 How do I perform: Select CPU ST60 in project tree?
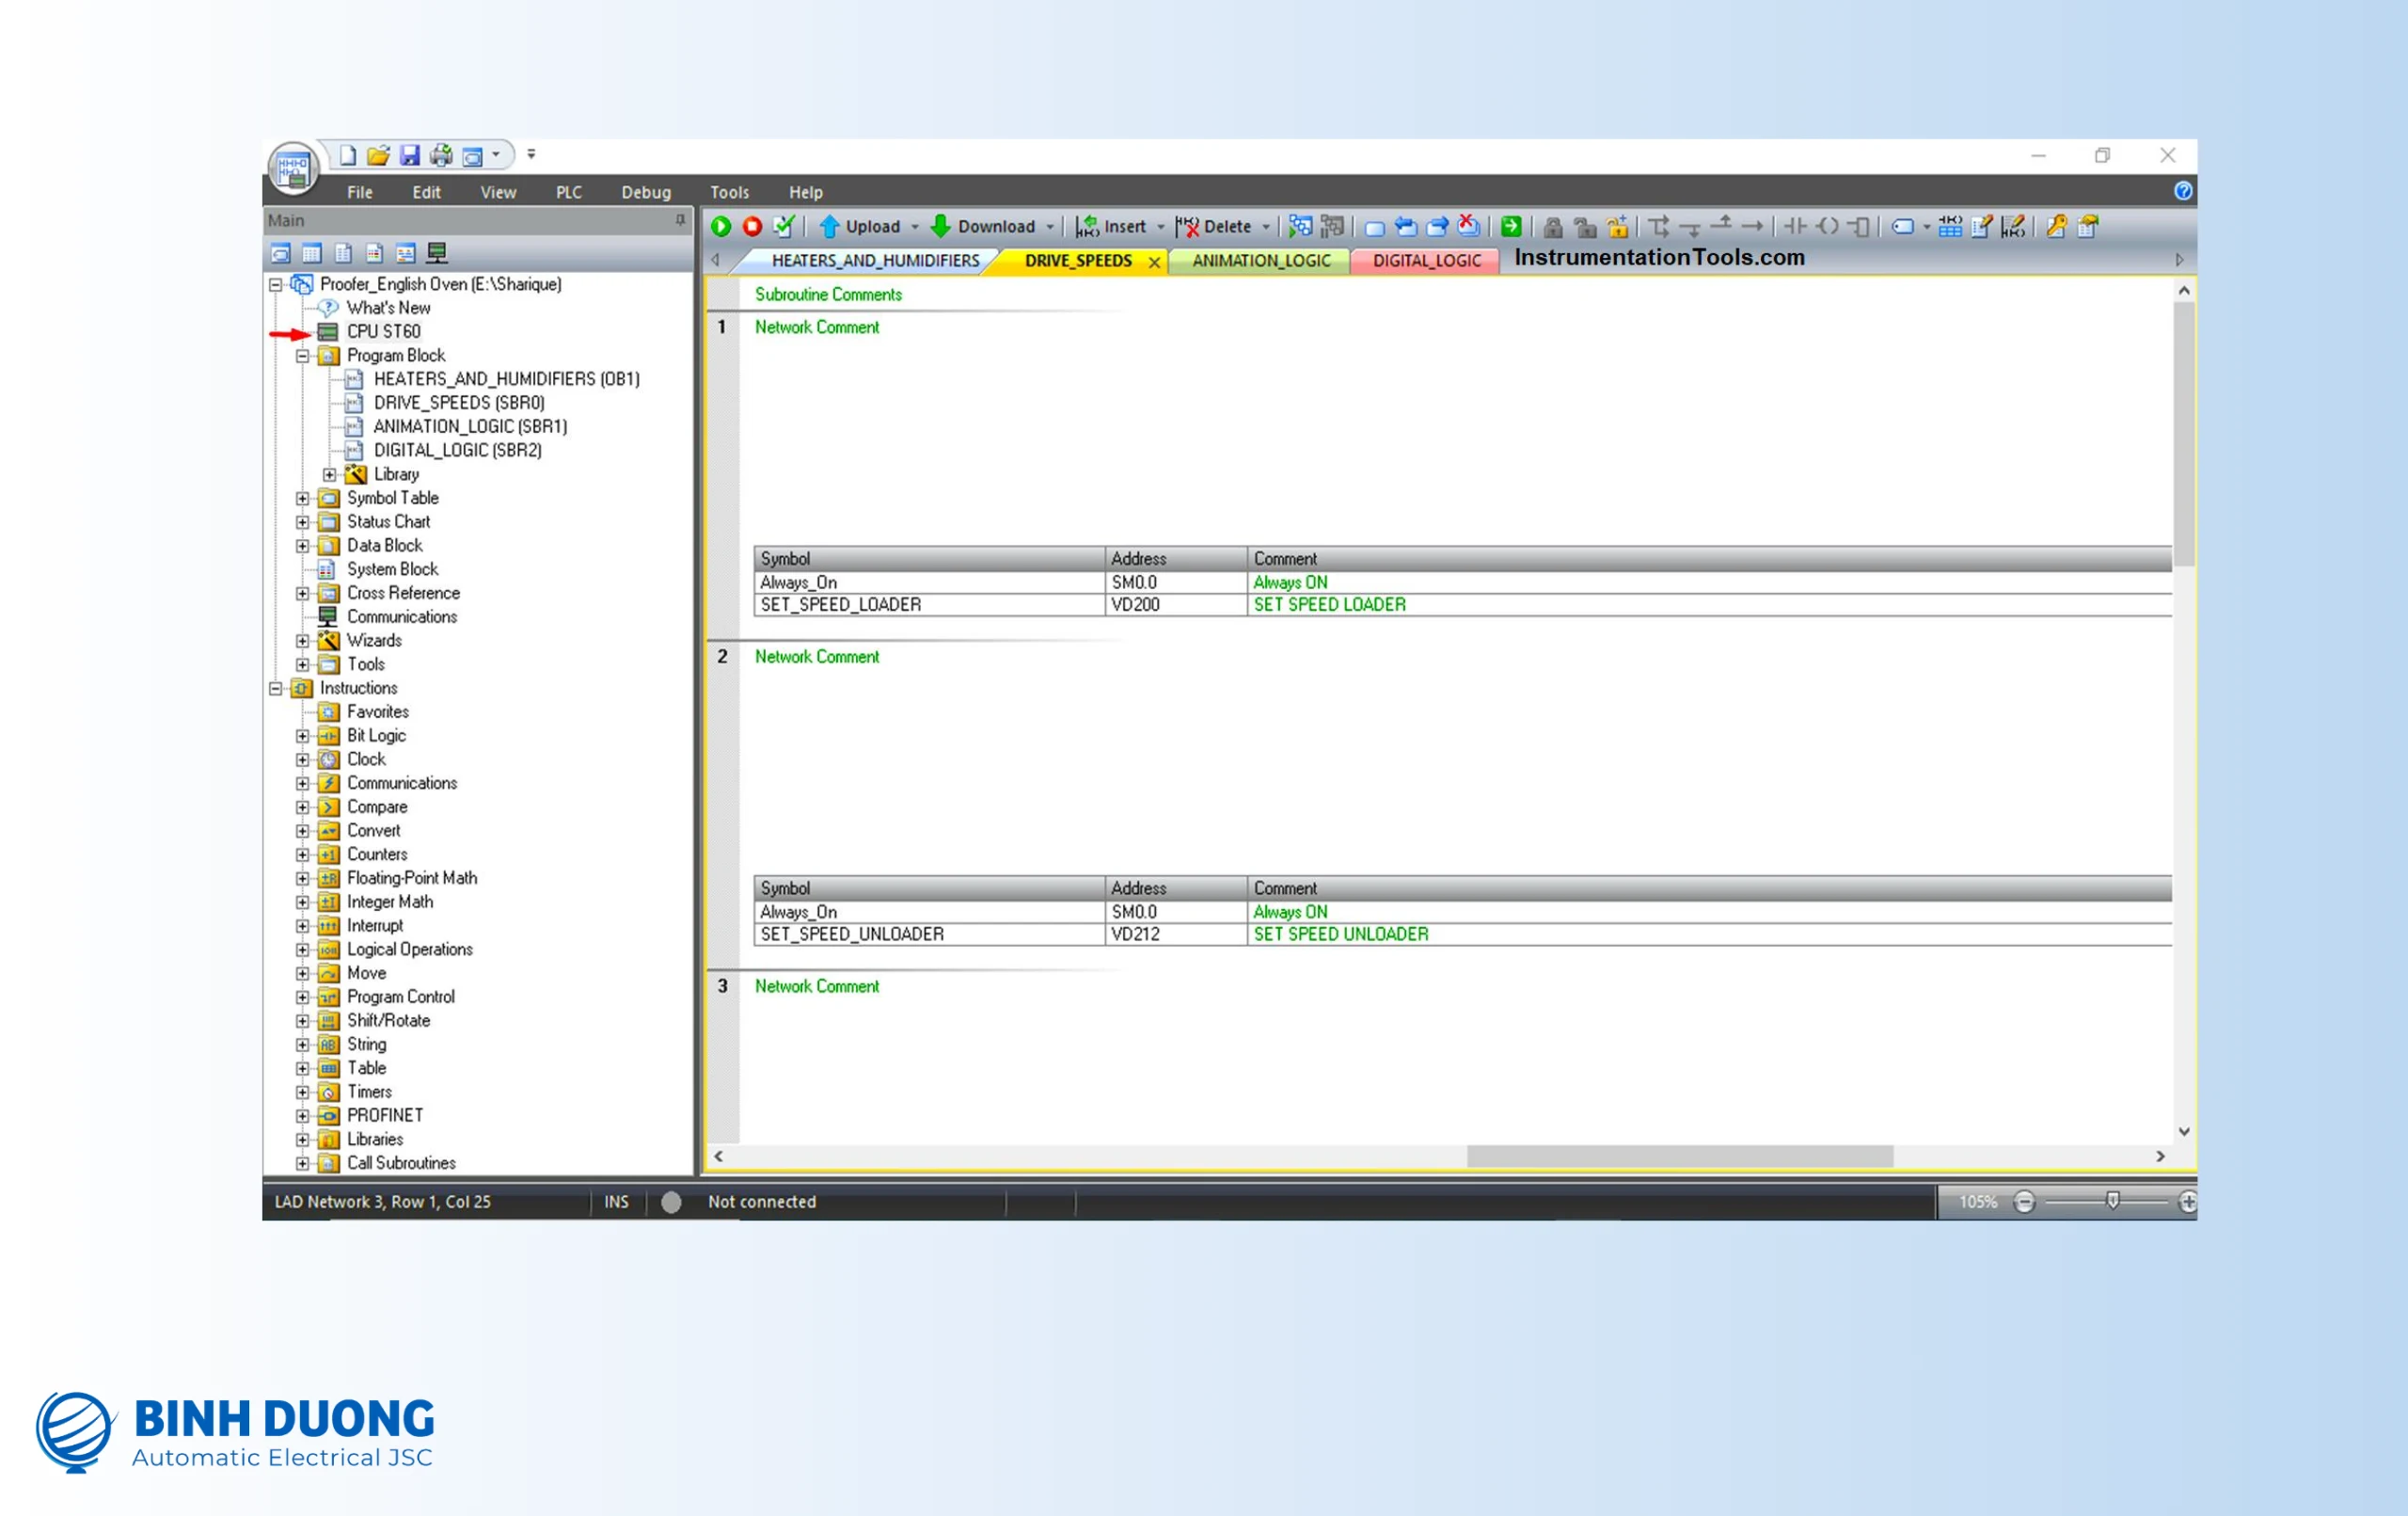point(383,332)
